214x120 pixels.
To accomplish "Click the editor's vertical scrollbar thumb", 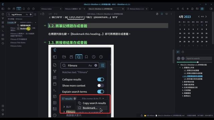I will coord(174,56).
